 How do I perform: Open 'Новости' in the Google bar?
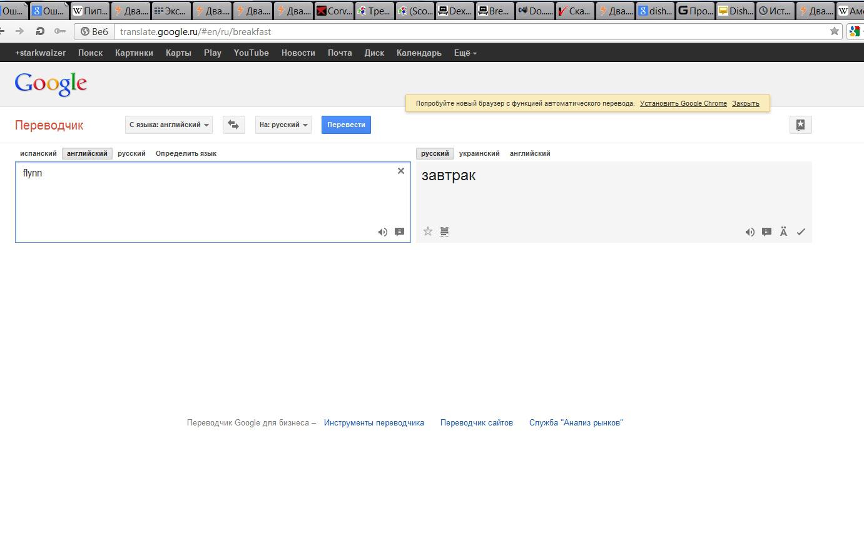coord(298,53)
